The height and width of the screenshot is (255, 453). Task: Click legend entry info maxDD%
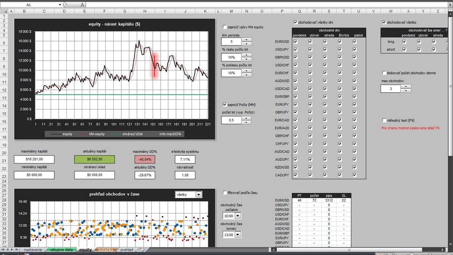click(170, 134)
